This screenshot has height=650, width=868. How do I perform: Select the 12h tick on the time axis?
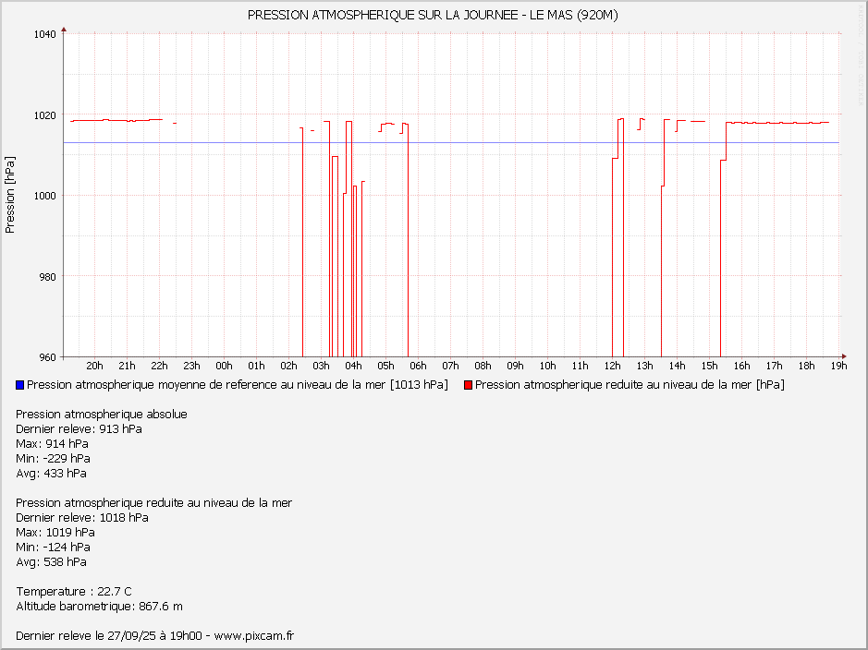click(612, 366)
